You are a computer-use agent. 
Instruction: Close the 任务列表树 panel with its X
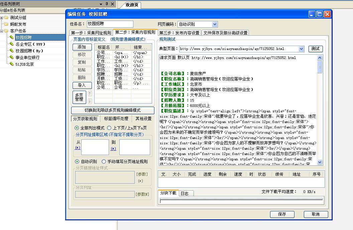pyautogui.click(x=113, y=4)
